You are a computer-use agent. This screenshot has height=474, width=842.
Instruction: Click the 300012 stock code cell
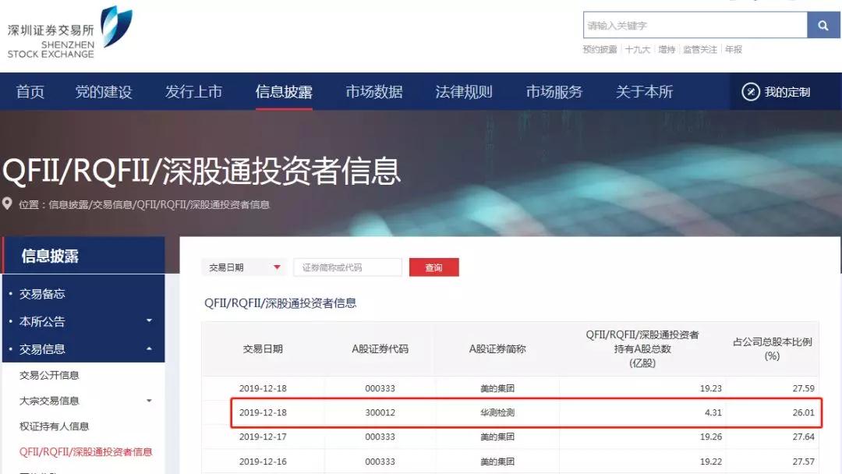coord(380,413)
